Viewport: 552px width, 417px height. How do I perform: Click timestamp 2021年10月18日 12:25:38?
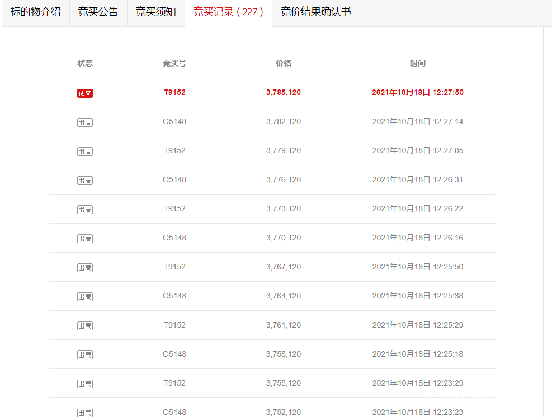(418, 296)
